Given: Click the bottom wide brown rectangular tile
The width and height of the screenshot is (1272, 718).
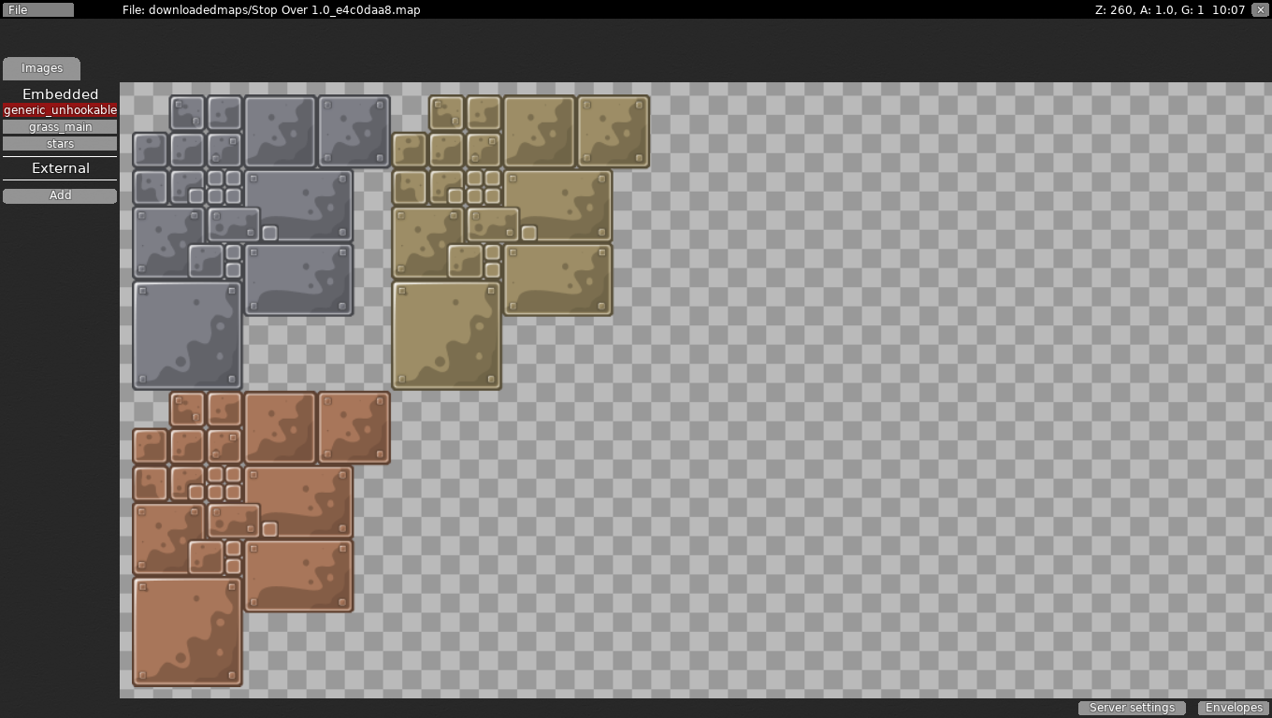Looking at the screenshot, I should tap(298, 576).
